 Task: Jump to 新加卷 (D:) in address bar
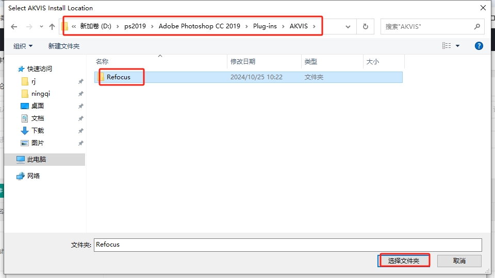[x=96, y=26]
